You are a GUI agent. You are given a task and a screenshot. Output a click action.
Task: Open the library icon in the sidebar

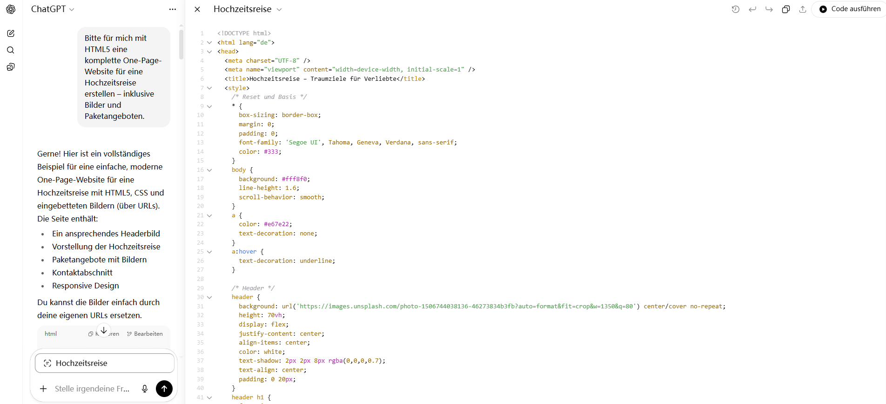pyautogui.click(x=11, y=67)
